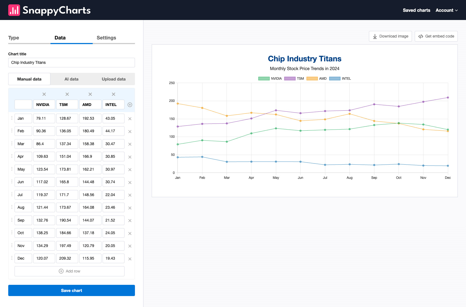Edit Jul INTEL value 22.04

point(114,195)
